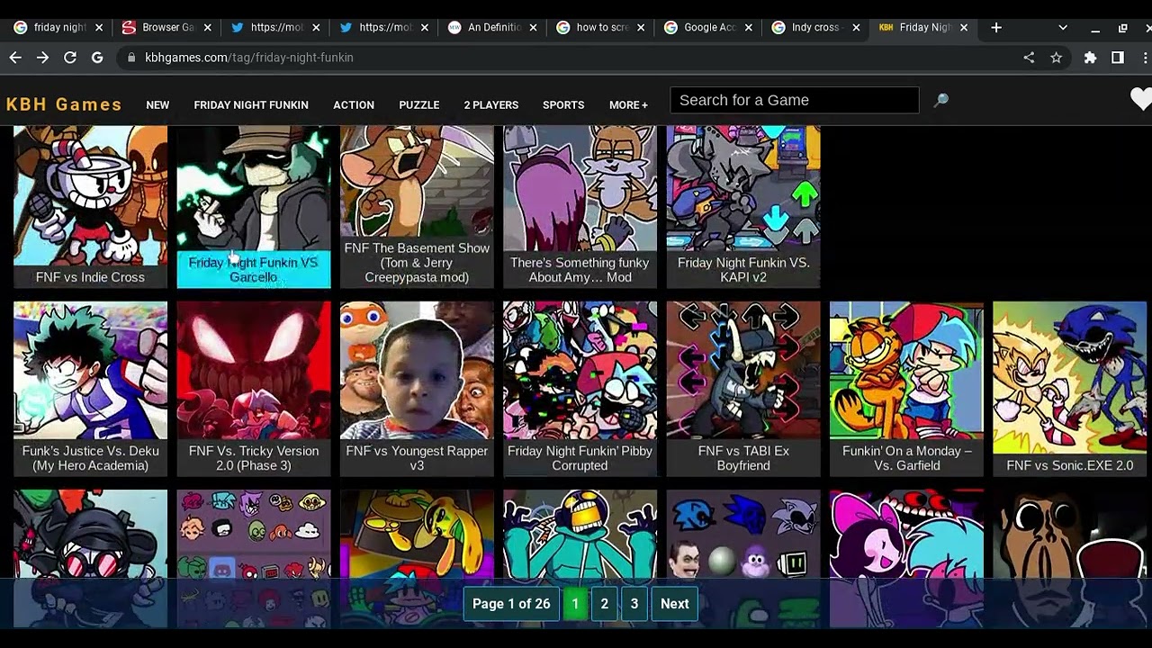Open FNF vs Indie Cross game
This screenshot has height=648, width=1152.
pos(90,207)
